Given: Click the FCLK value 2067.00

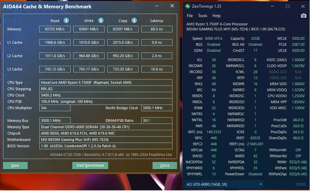Looking at the screenshot, I should coord(298,44).
